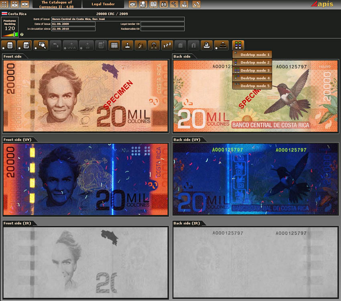
Task: Click the Costa Rica country label
Action: coord(17,14)
